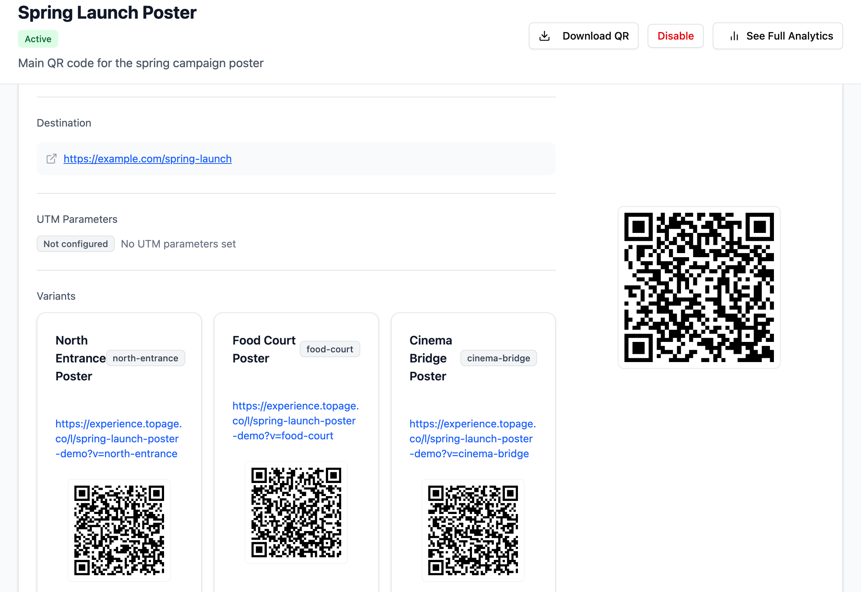
Task: Click the food-court slug tag
Action: 330,349
